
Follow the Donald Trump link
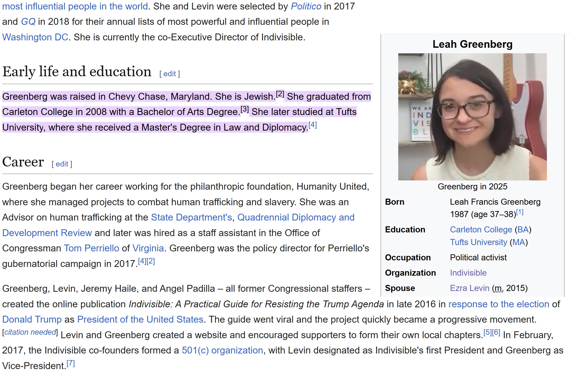(32, 319)
